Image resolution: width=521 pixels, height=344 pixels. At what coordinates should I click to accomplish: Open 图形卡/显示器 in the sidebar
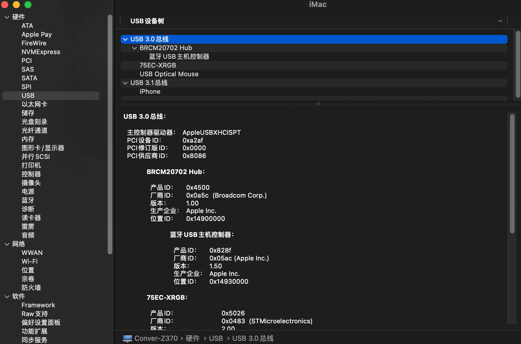coord(43,148)
